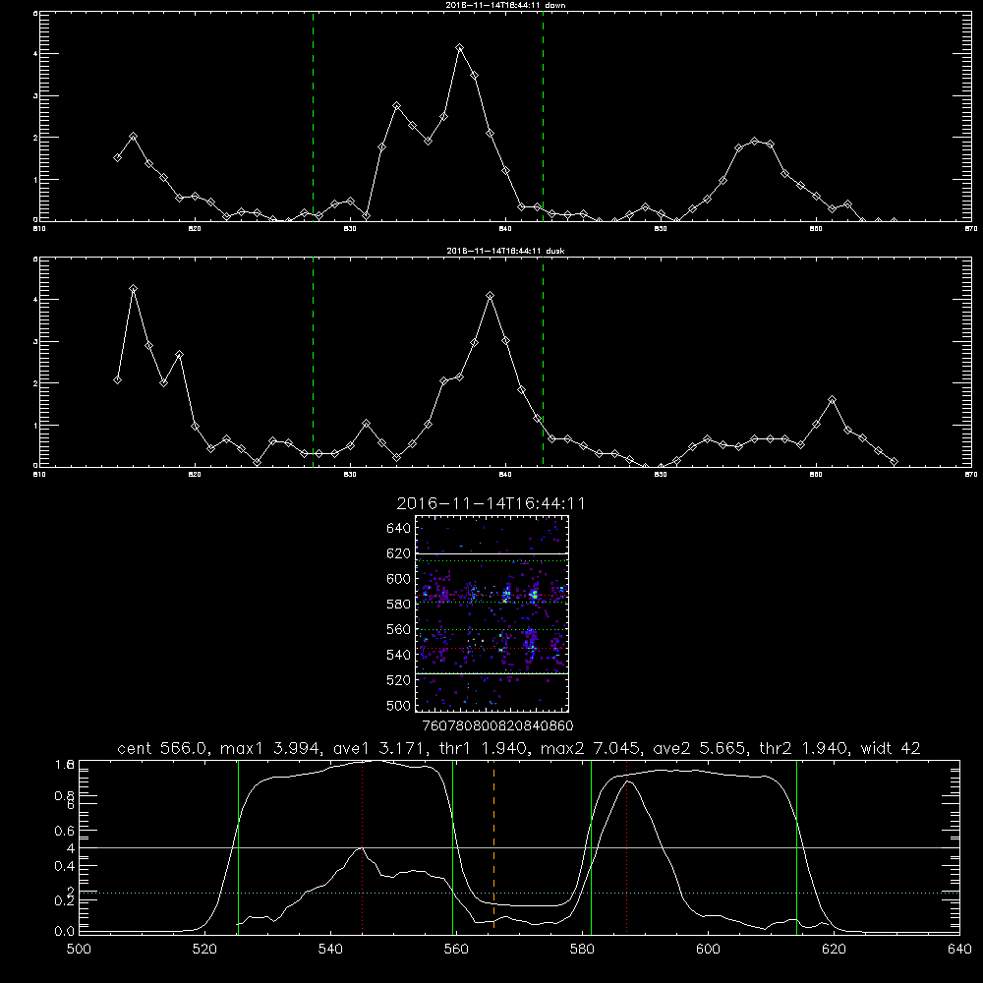
Task: Click the '520' y-axis label beside the heatmap
Action: 399,680
